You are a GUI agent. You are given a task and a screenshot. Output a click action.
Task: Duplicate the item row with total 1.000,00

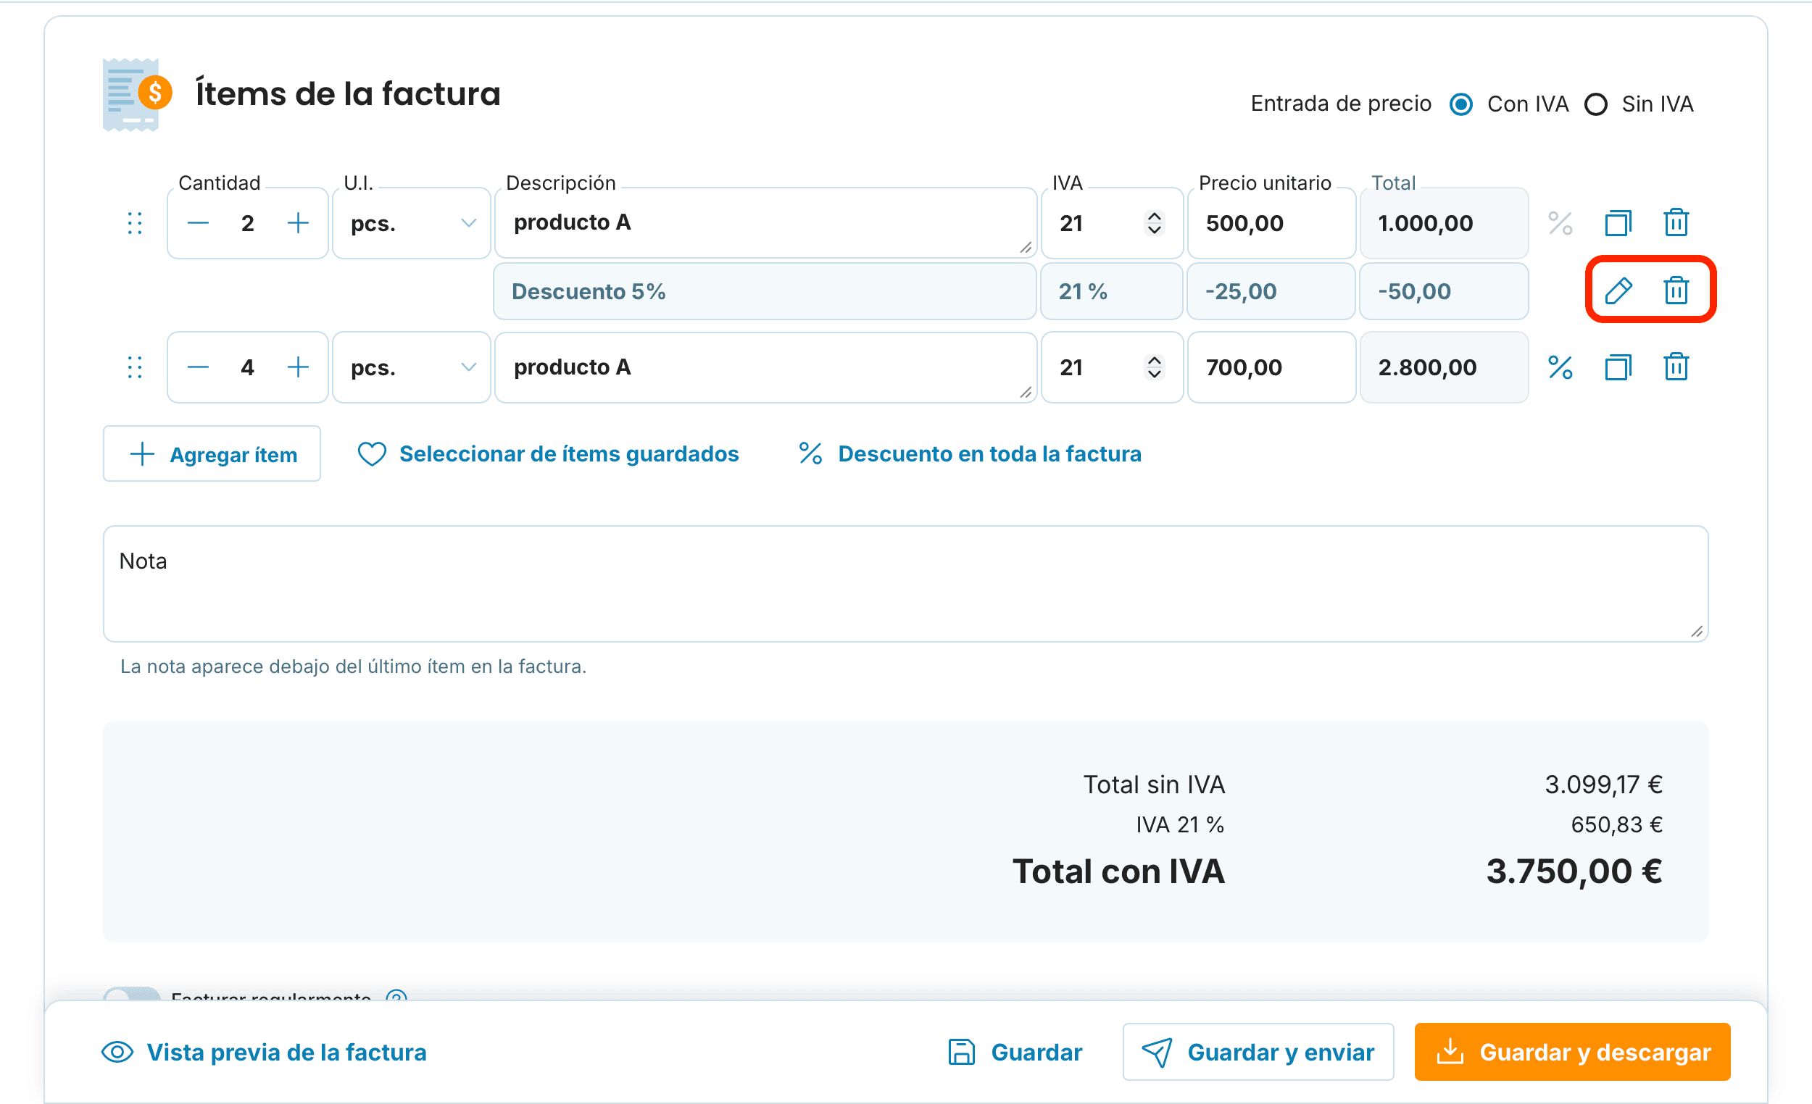pyautogui.click(x=1618, y=222)
